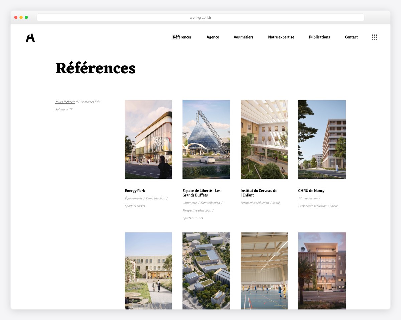The image size is (401, 320).
Task: Filter references by Solutions
Action: tap(62, 109)
